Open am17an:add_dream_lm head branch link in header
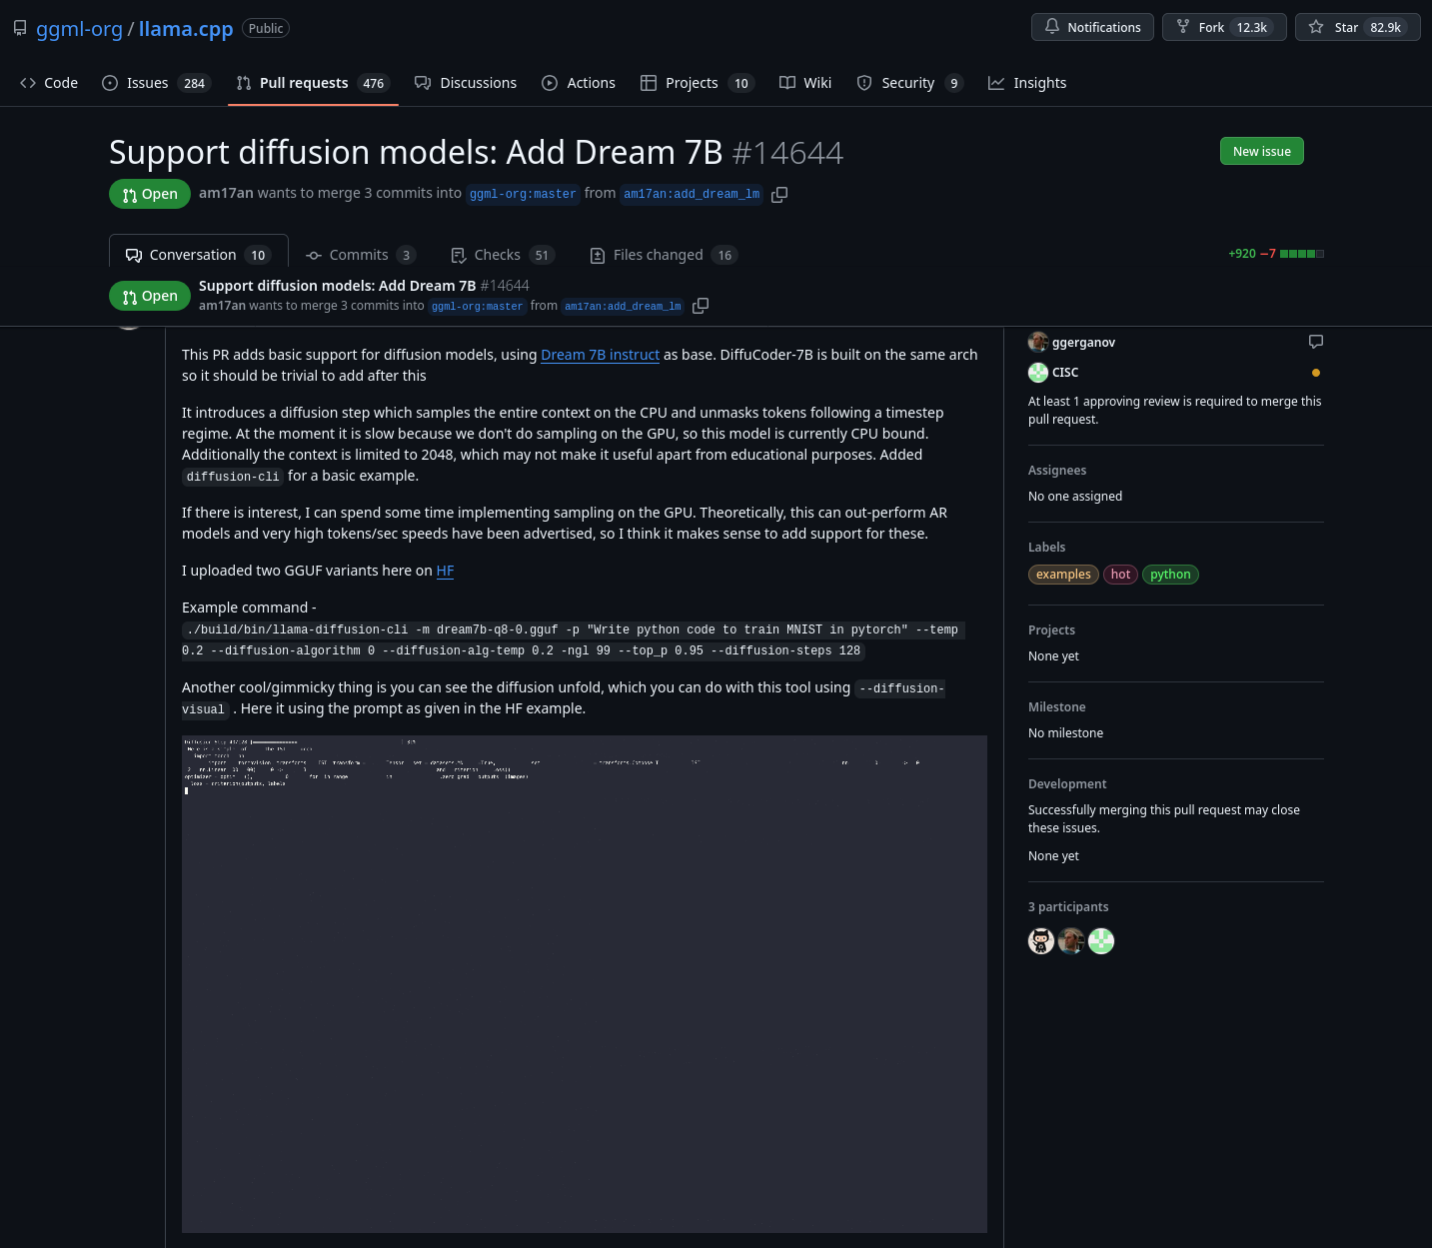Screen dimensions: 1432x1248 (692, 194)
